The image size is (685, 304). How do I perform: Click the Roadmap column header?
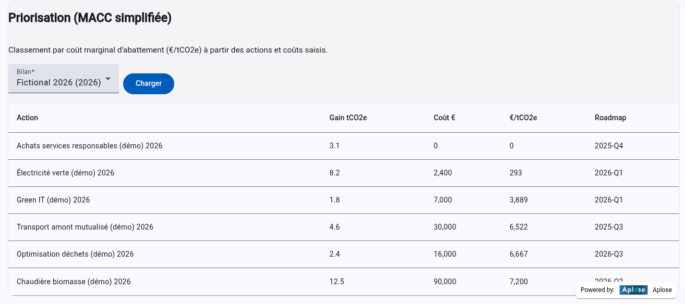coord(610,118)
